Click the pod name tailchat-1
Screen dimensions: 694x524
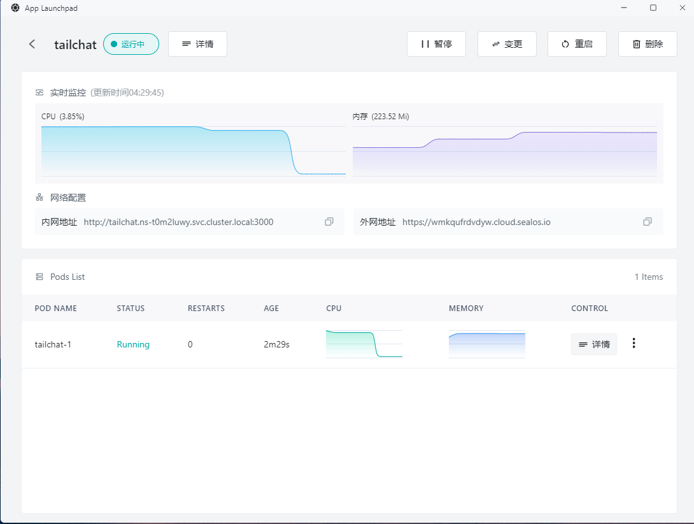[x=53, y=344]
